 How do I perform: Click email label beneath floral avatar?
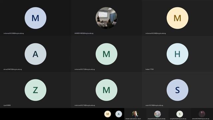pos(156,119)
